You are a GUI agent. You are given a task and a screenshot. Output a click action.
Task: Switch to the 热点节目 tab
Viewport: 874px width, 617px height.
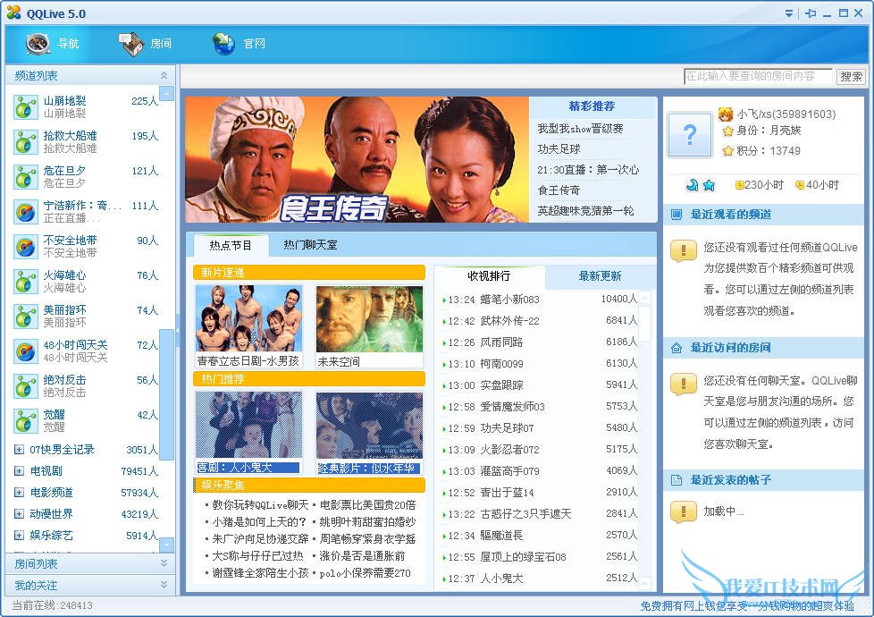tap(231, 246)
